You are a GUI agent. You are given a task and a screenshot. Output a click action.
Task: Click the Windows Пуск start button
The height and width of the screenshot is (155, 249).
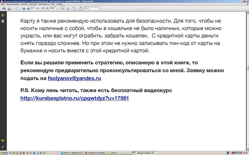coord(4,153)
